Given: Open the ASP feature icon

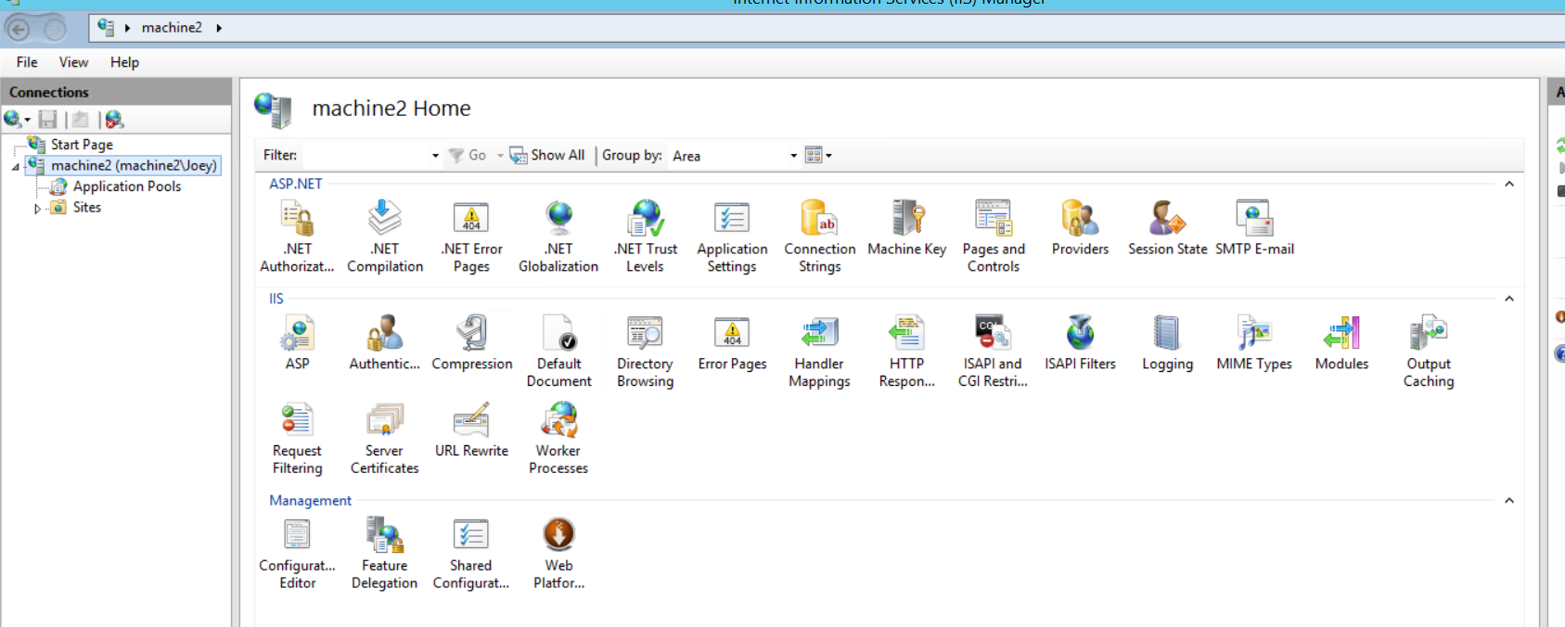Looking at the screenshot, I should click(x=297, y=343).
